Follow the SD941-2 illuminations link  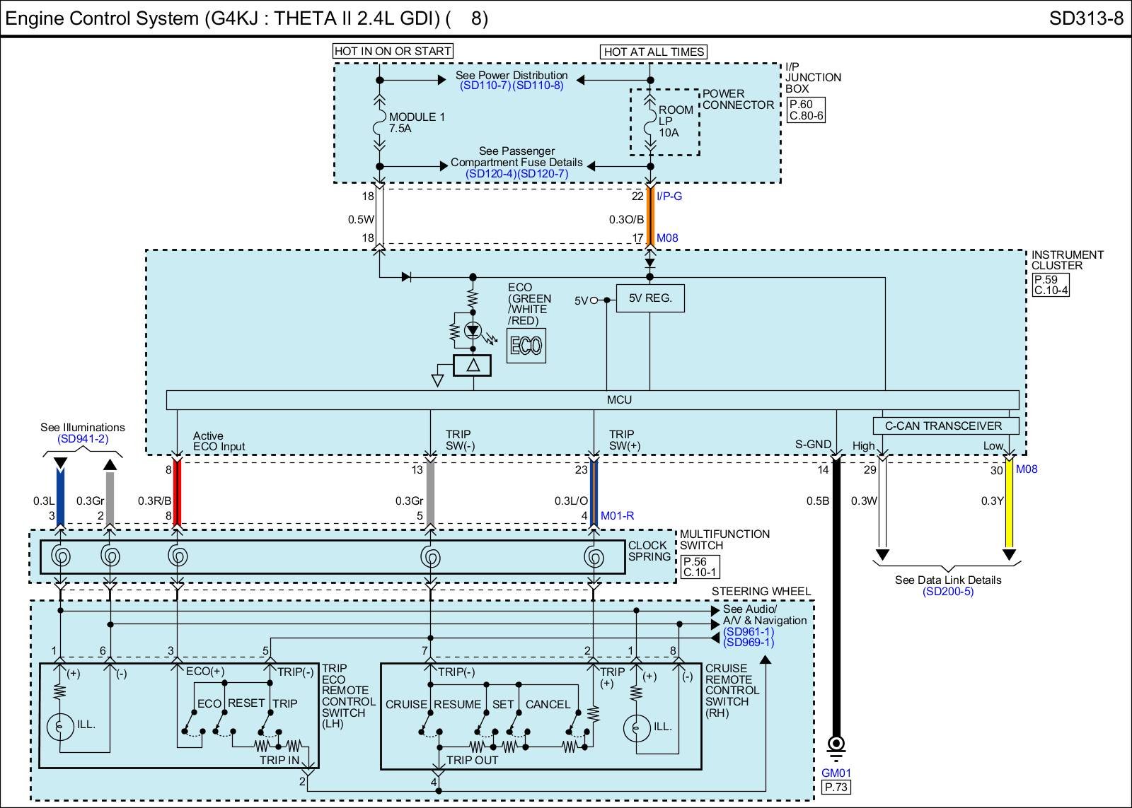click(83, 439)
